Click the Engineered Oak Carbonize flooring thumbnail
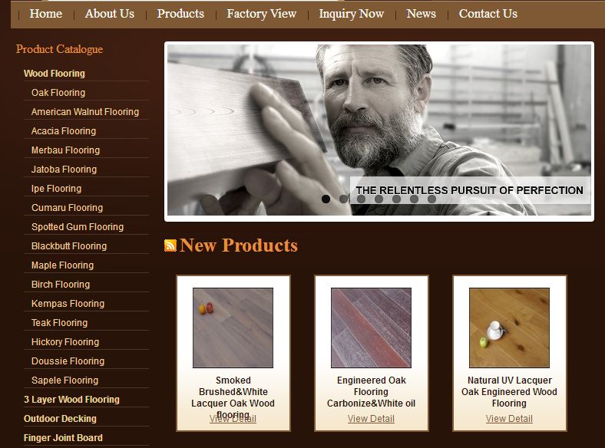 point(371,328)
